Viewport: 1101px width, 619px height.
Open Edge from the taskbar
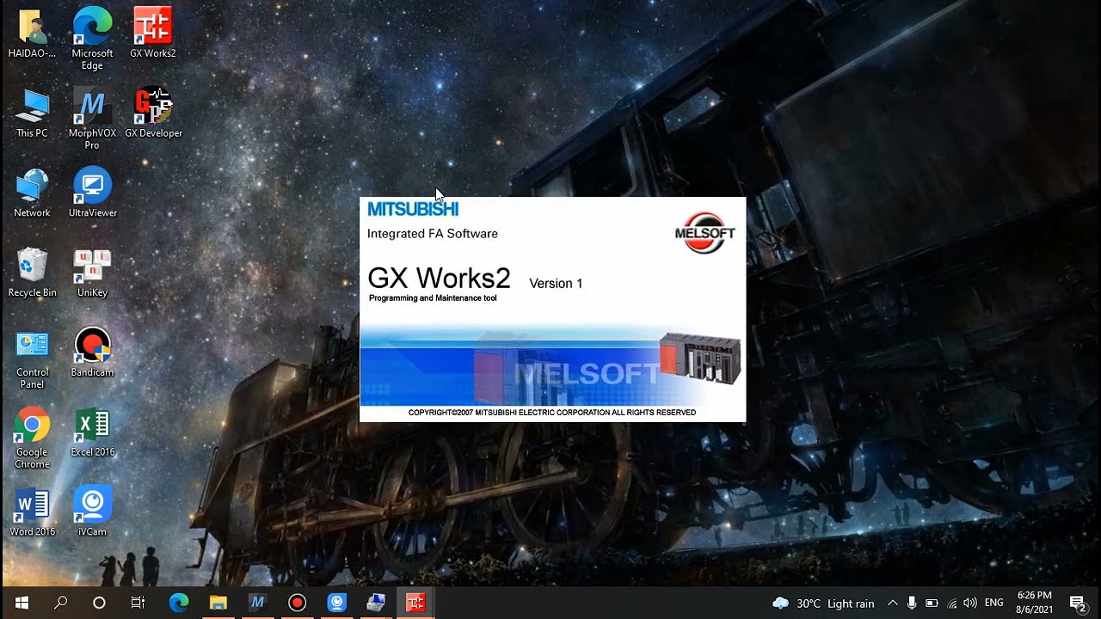pos(178,603)
